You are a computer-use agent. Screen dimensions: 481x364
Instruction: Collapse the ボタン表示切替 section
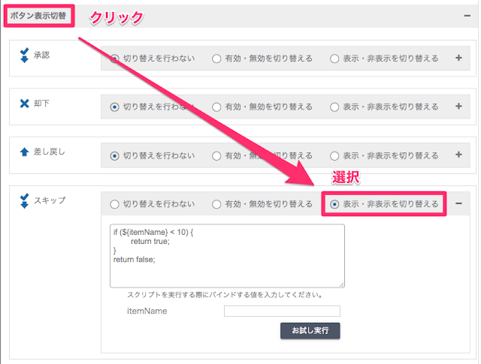pos(467,16)
